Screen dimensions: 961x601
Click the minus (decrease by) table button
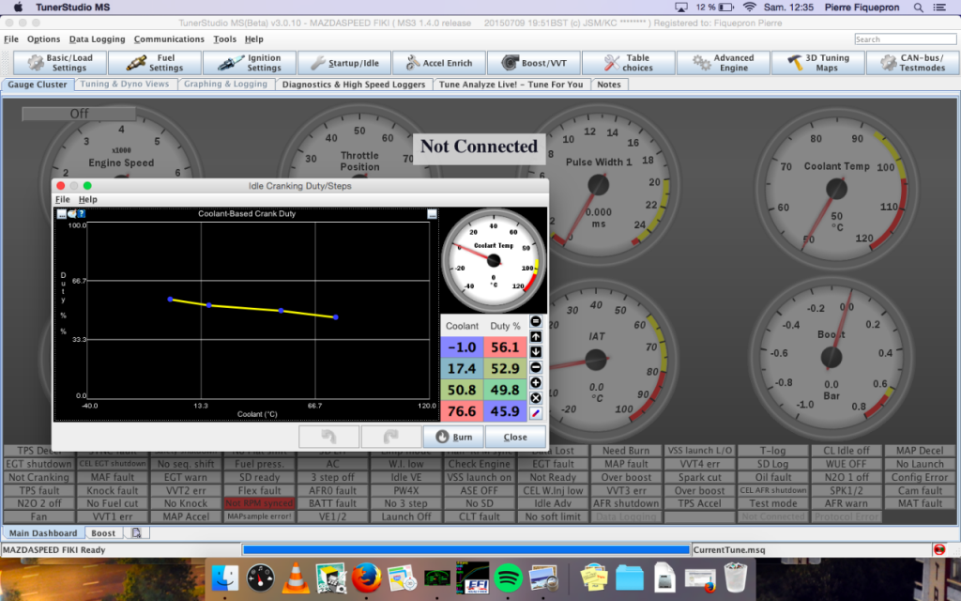coord(536,367)
